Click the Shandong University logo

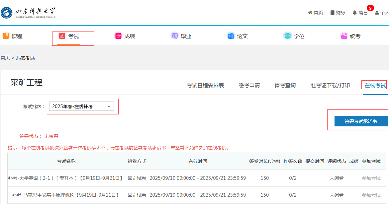pyautogui.click(x=28, y=13)
